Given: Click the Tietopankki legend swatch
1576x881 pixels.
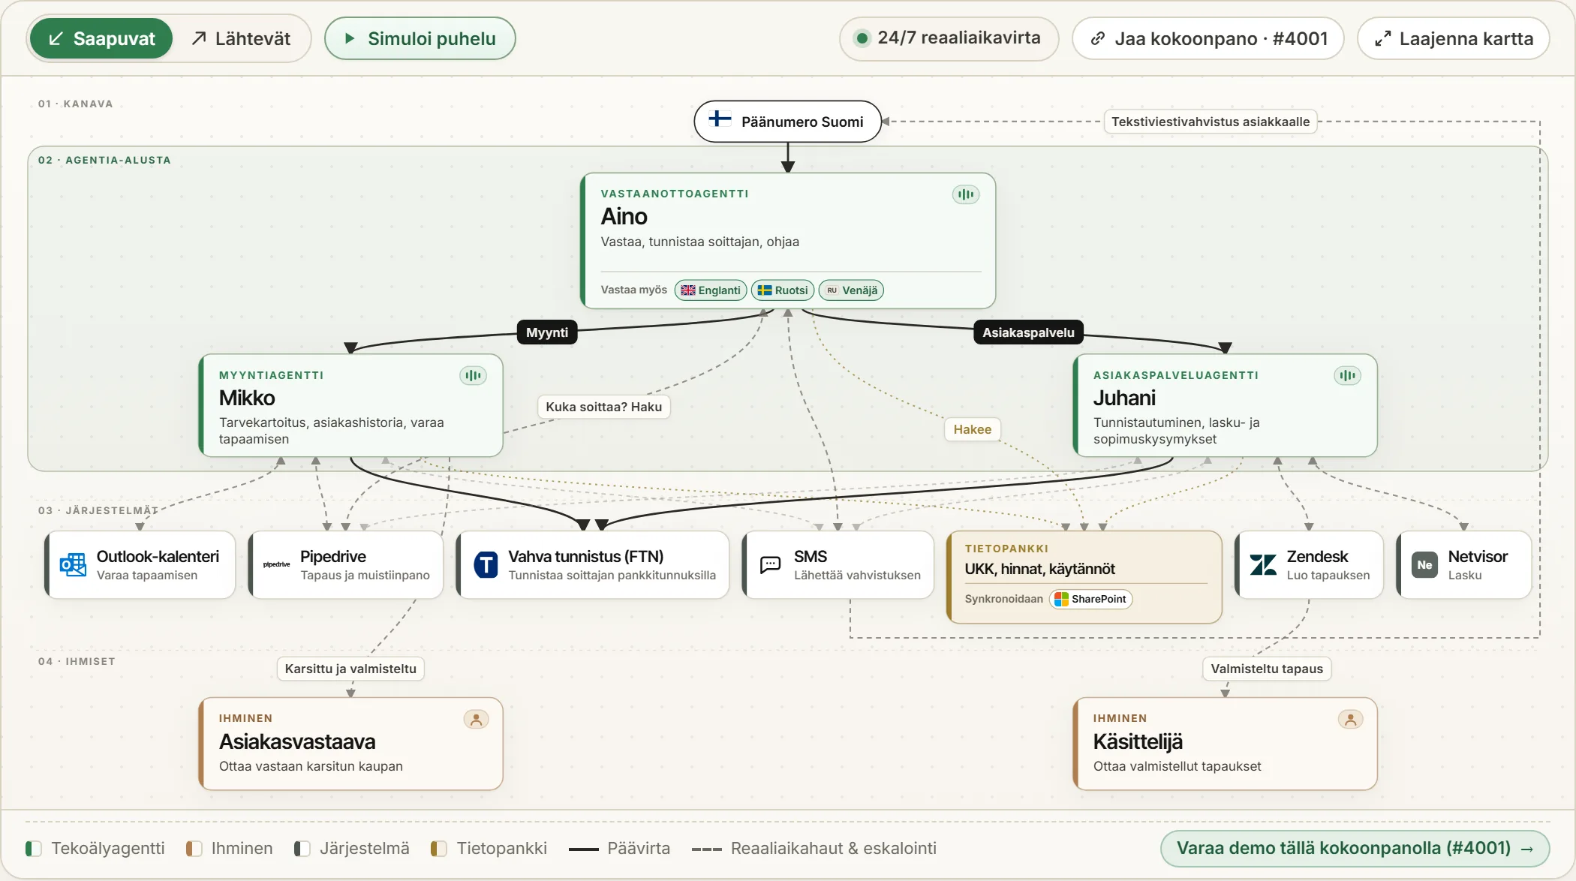Looking at the screenshot, I should pyautogui.click(x=438, y=849).
